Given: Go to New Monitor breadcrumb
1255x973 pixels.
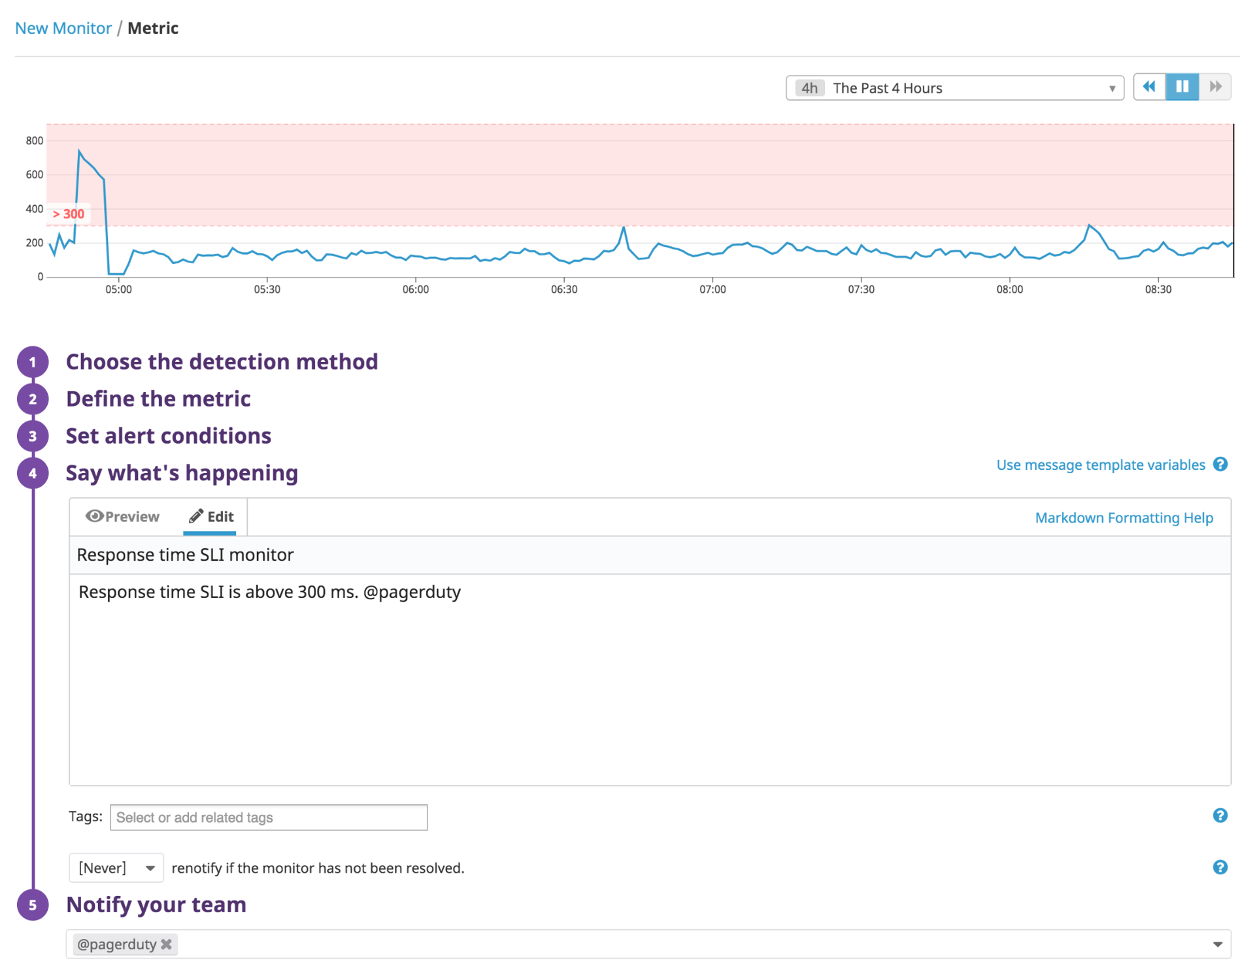Looking at the screenshot, I should click(x=63, y=28).
